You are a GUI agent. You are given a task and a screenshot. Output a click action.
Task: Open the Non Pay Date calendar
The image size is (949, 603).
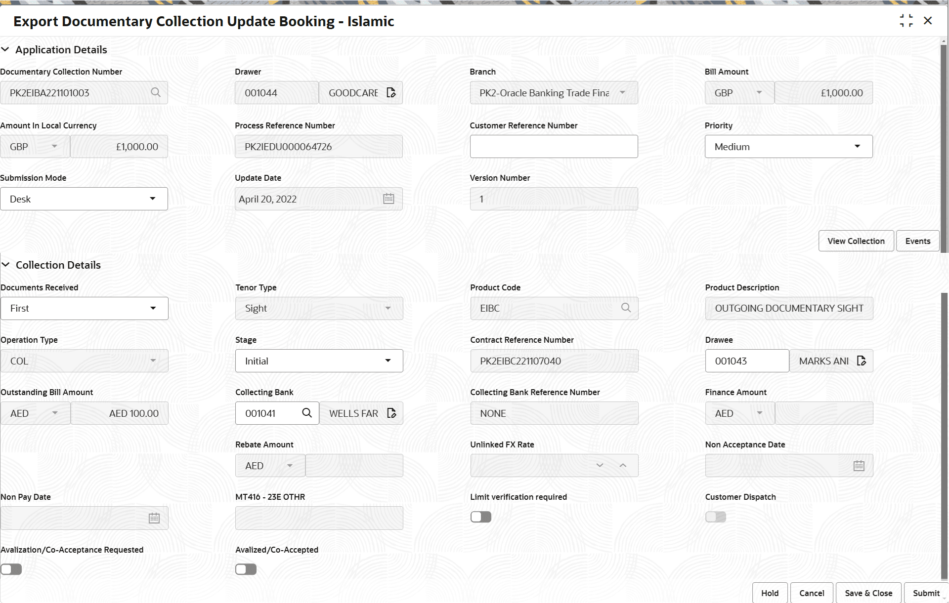[154, 518]
